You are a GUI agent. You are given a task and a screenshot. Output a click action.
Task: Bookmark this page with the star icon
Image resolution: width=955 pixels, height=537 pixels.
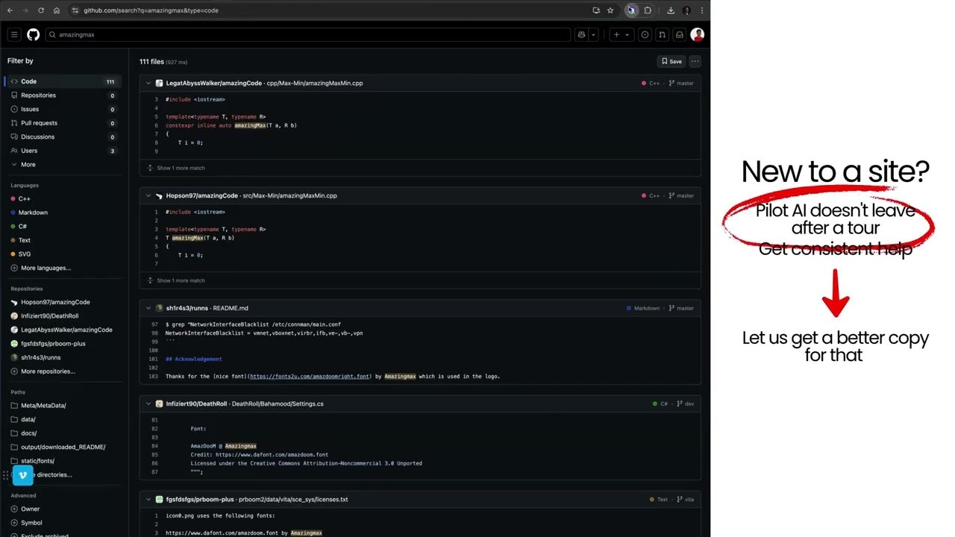(610, 10)
